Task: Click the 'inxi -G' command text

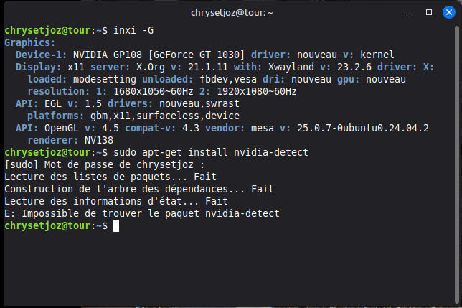Action: pos(133,31)
